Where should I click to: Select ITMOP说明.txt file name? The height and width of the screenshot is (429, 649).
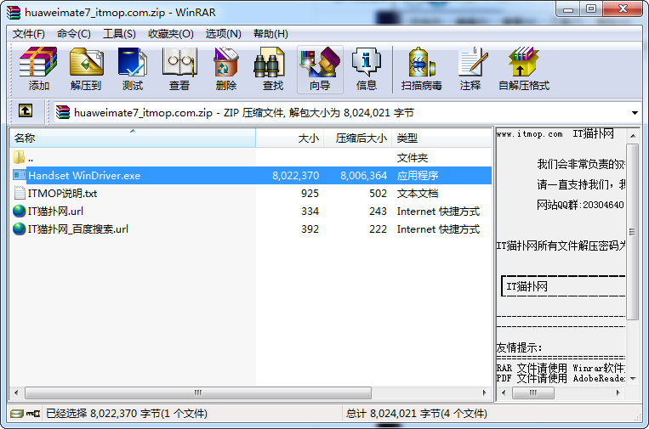62,194
